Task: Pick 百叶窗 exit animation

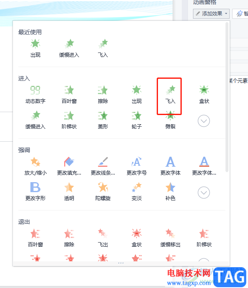Action: (x=35, y=238)
